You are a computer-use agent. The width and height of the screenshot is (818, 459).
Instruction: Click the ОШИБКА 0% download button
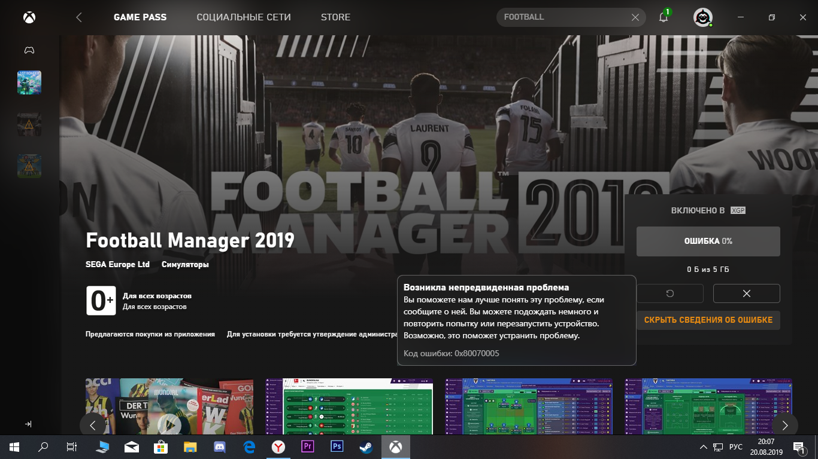point(708,241)
